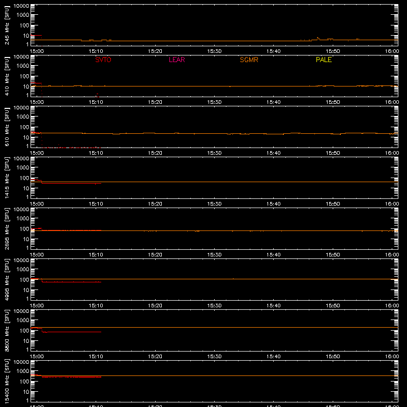This screenshot has height=407, width=407.
Task: Select the '610 MHz [SFU]' axis title
Action: click(7, 127)
